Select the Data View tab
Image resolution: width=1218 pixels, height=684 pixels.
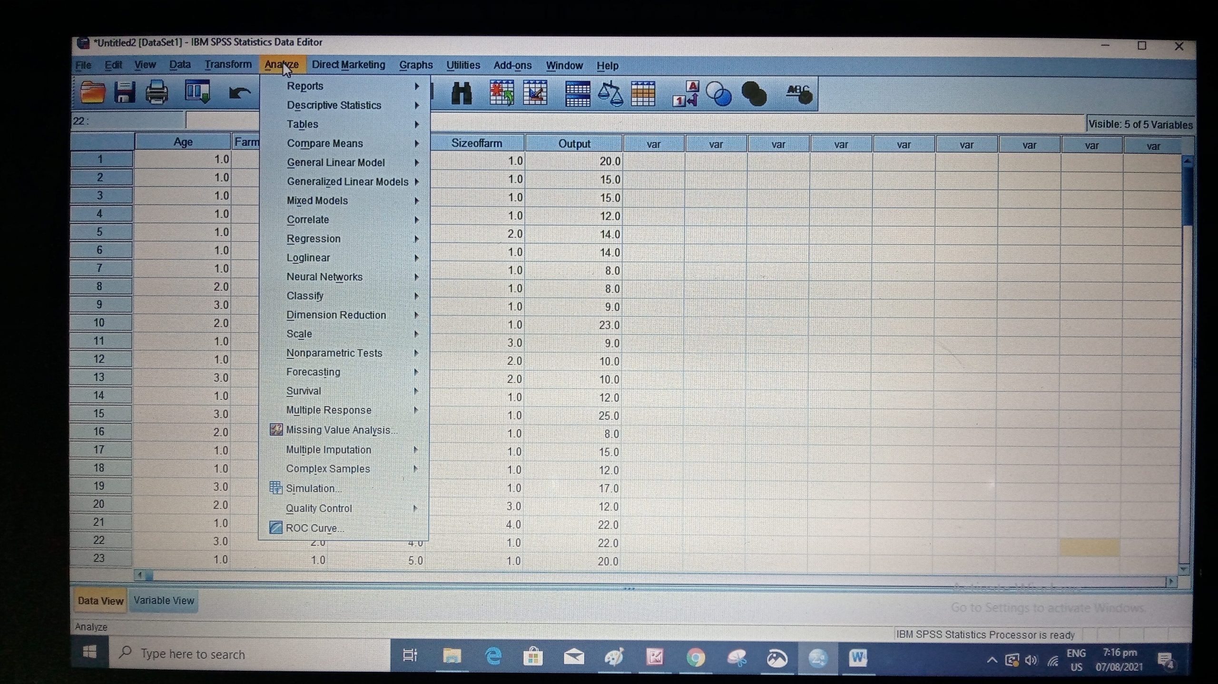pos(100,601)
